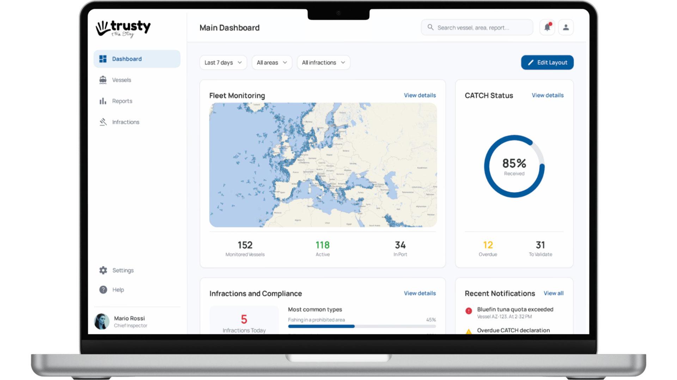Open notifications via the bell icon
The image size is (677, 380).
pyautogui.click(x=547, y=27)
